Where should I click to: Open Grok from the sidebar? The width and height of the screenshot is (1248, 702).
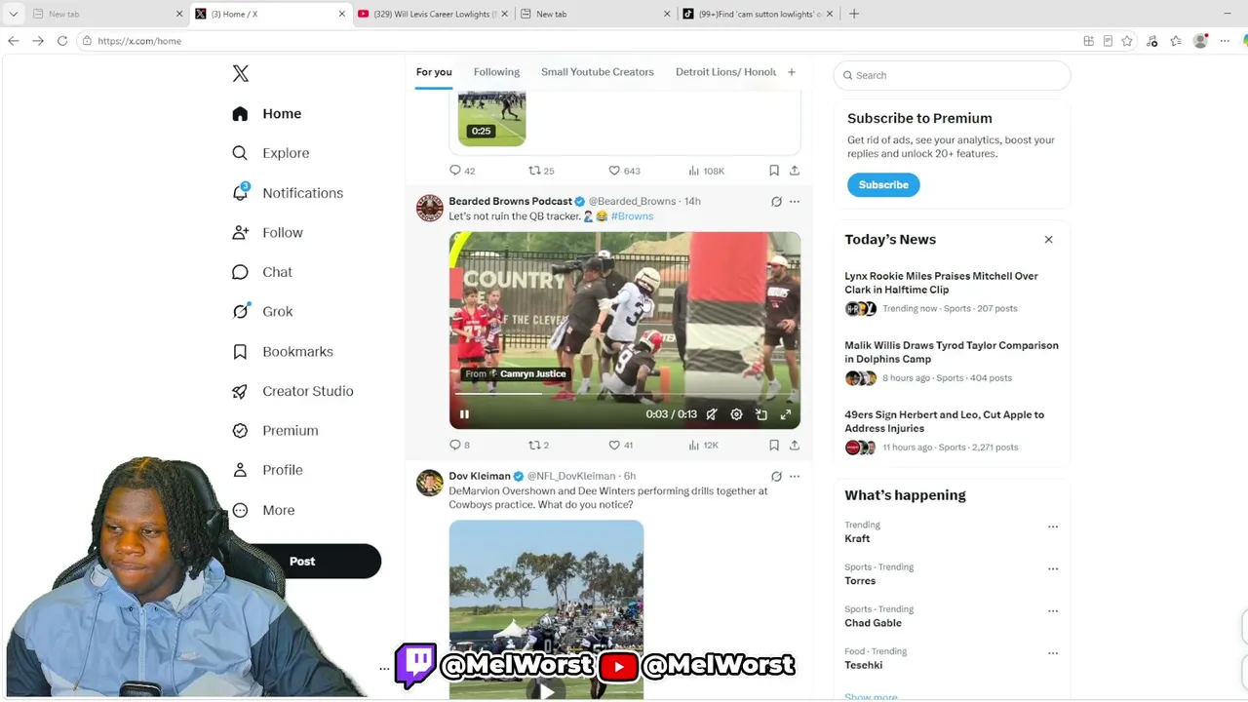coord(262,312)
